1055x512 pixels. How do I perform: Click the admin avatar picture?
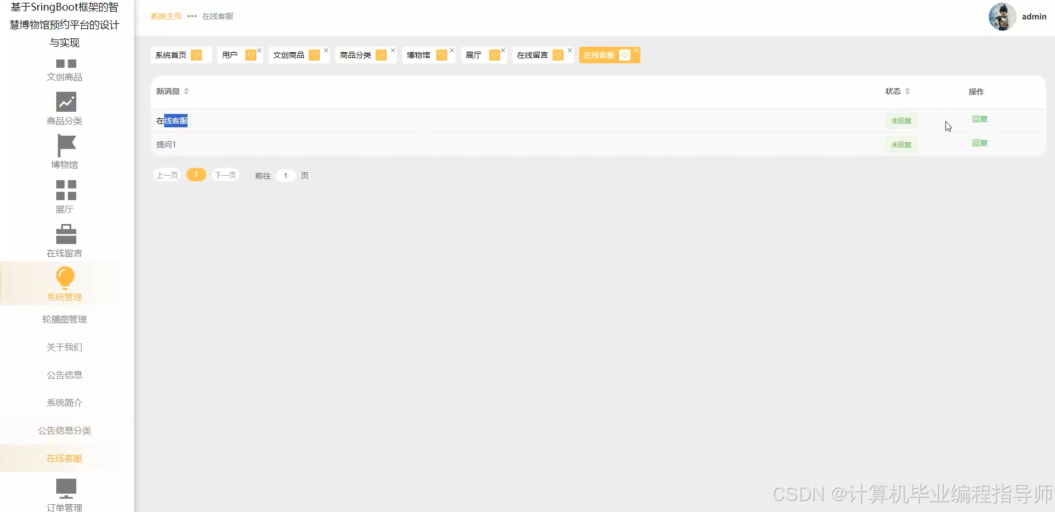tap(1002, 17)
